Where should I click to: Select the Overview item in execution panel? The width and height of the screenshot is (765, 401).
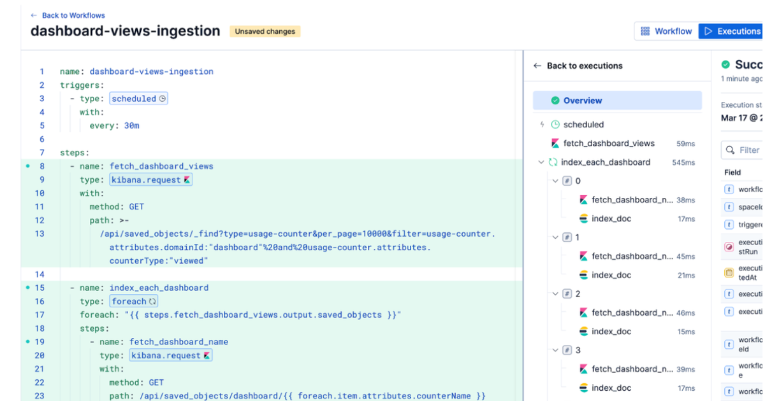pos(617,101)
